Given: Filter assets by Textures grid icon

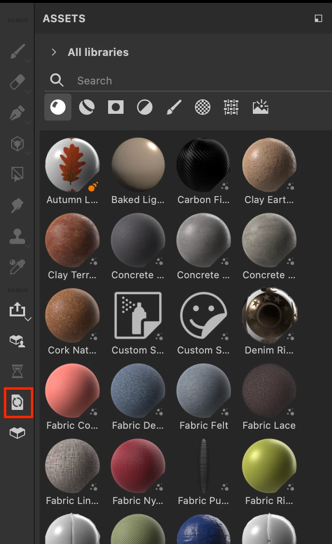Looking at the screenshot, I should click(x=231, y=107).
